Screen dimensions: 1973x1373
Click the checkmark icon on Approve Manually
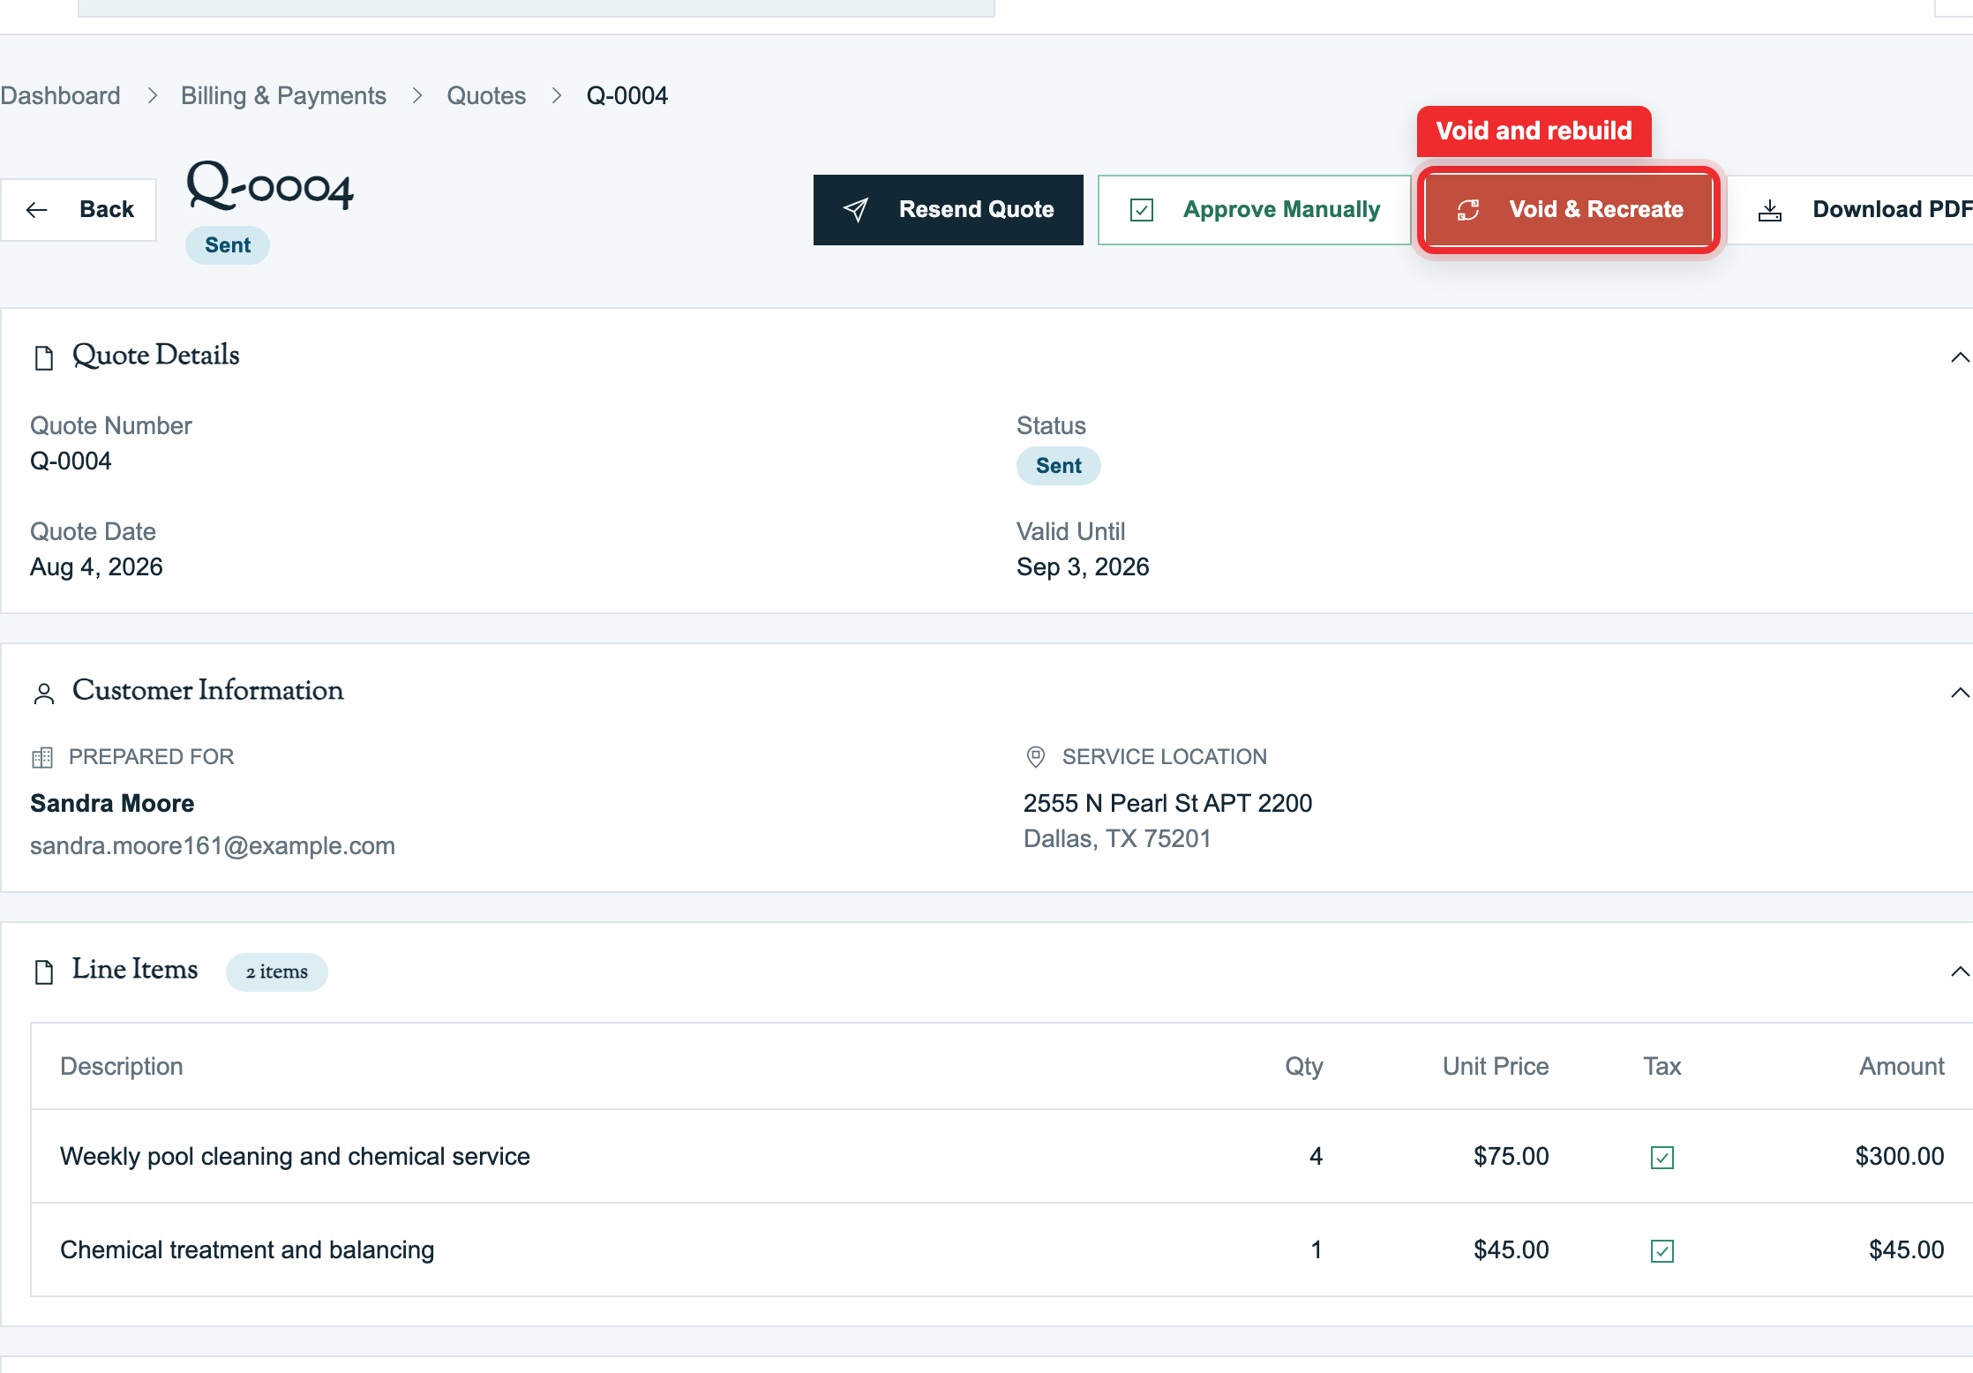pos(1142,210)
